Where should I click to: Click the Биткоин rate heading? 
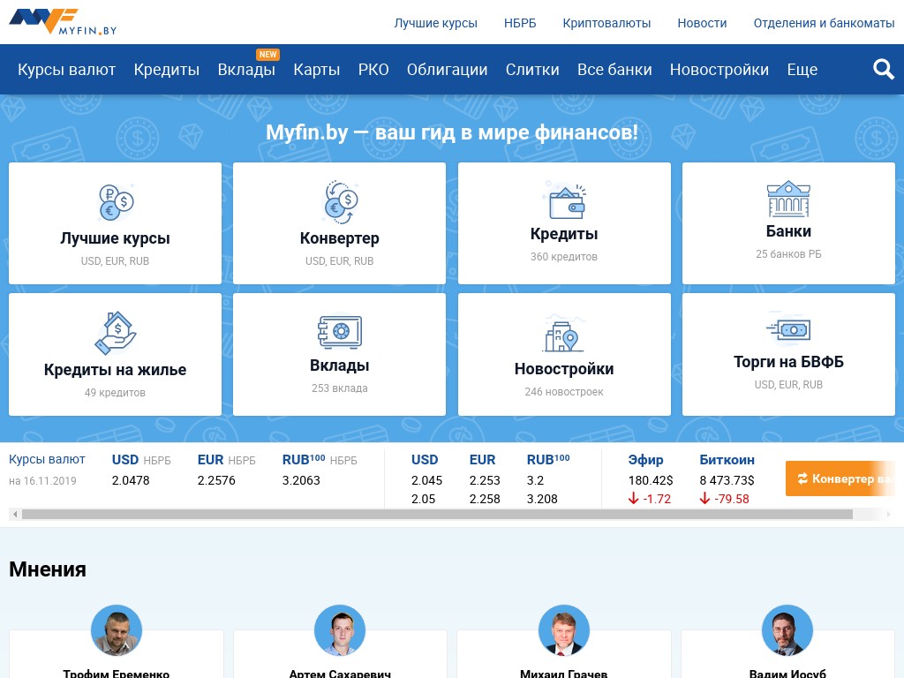tap(727, 460)
